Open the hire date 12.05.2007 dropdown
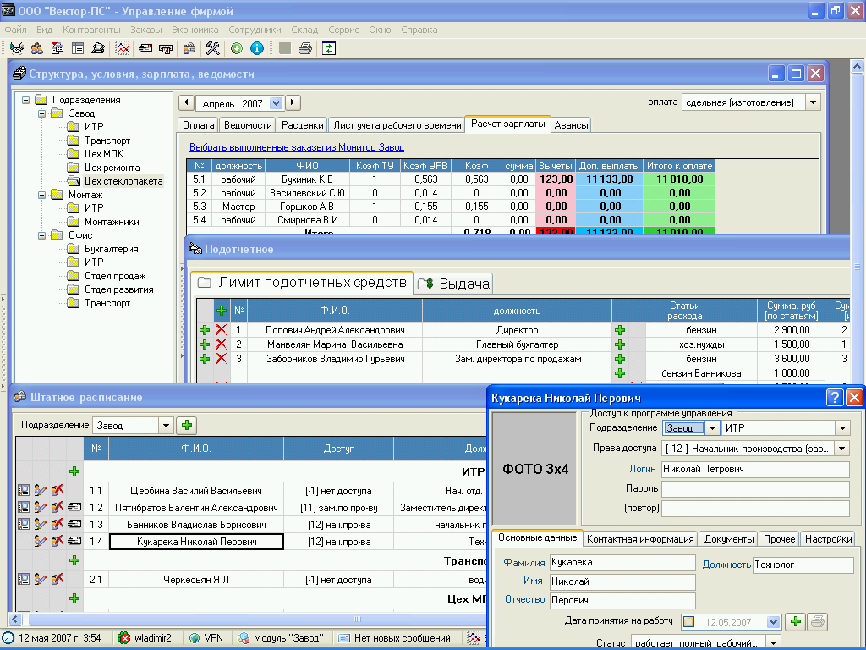The image size is (866, 650). point(773,622)
